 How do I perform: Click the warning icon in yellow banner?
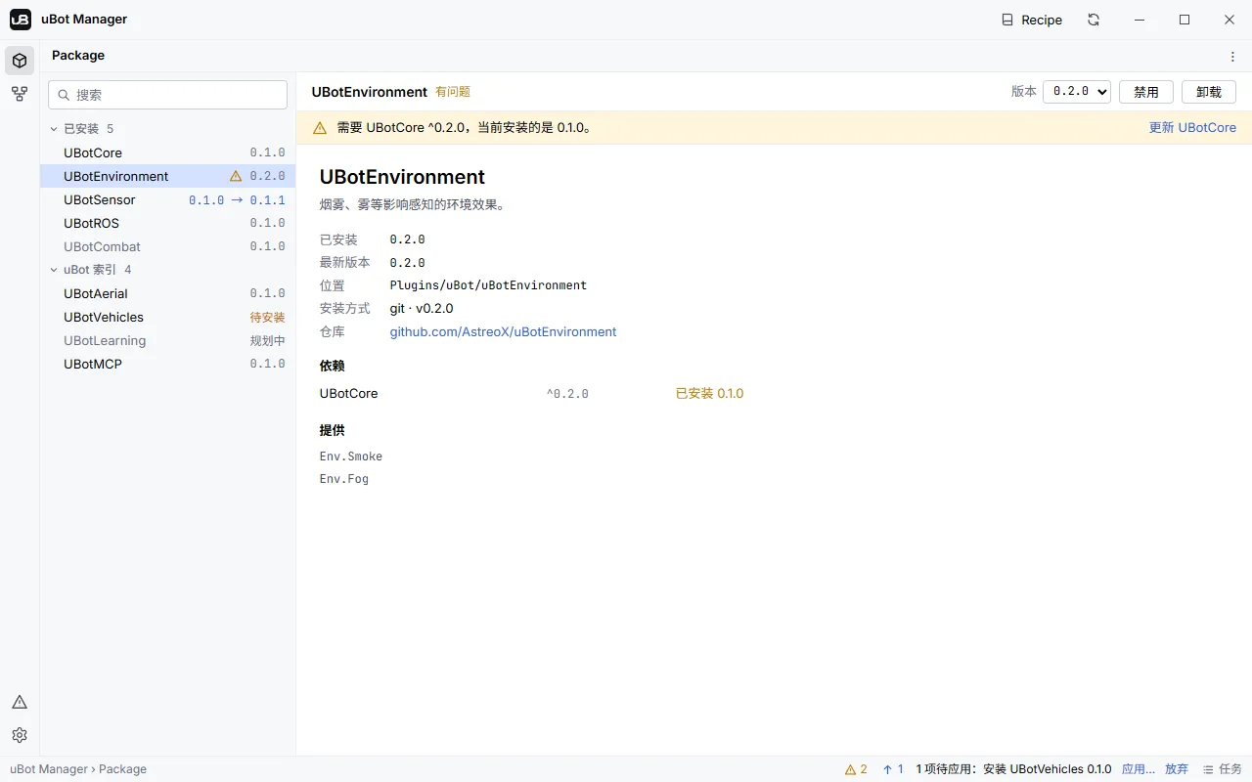[320, 128]
